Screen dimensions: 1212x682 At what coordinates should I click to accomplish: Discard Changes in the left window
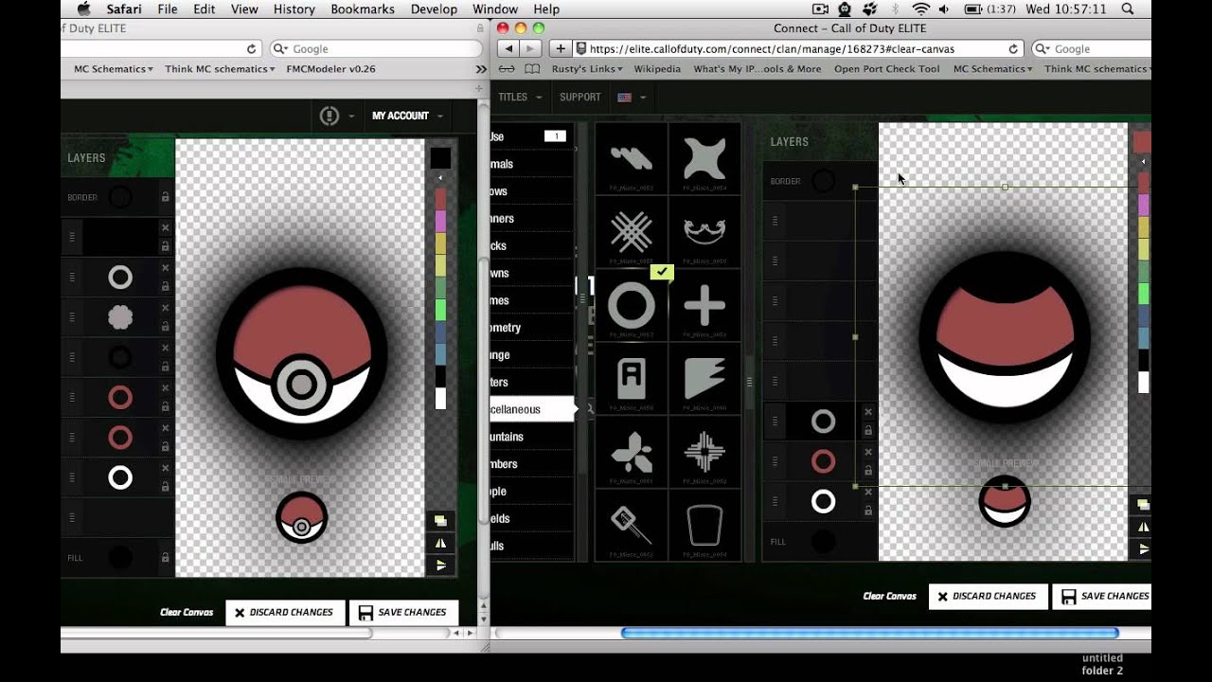283,613
